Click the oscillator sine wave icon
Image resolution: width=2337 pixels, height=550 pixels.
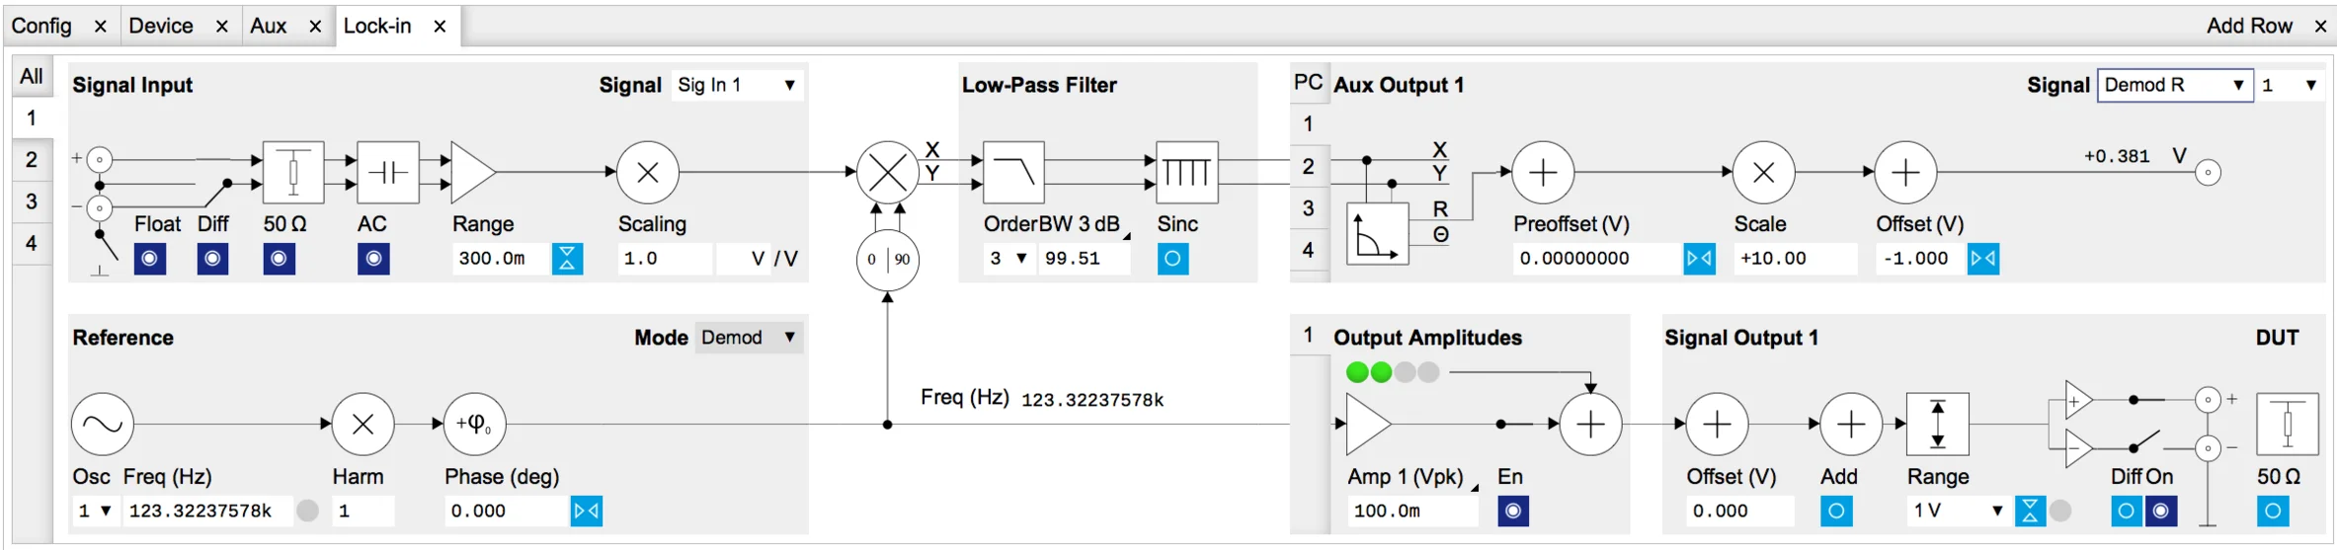[103, 425]
